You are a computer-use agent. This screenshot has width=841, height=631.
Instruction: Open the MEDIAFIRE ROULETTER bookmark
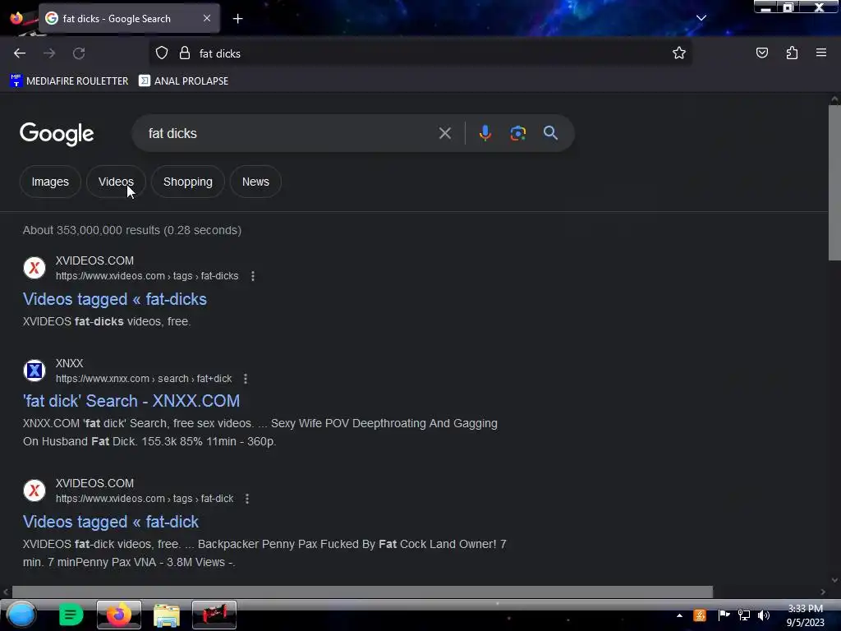69,81
